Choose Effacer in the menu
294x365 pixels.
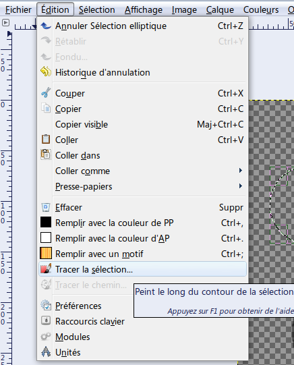point(142,207)
